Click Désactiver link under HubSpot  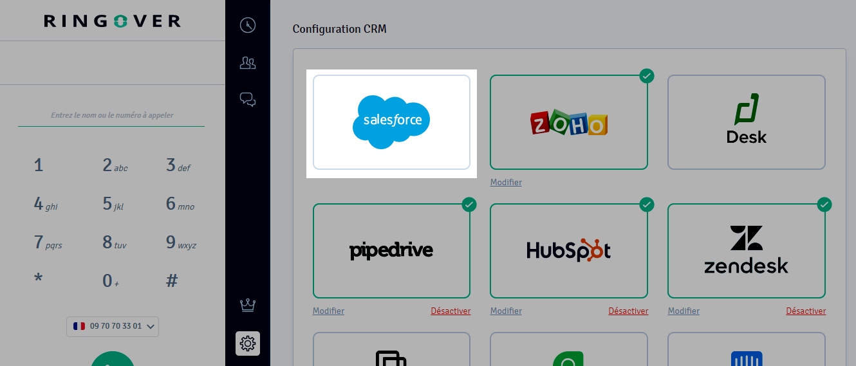tap(628, 311)
